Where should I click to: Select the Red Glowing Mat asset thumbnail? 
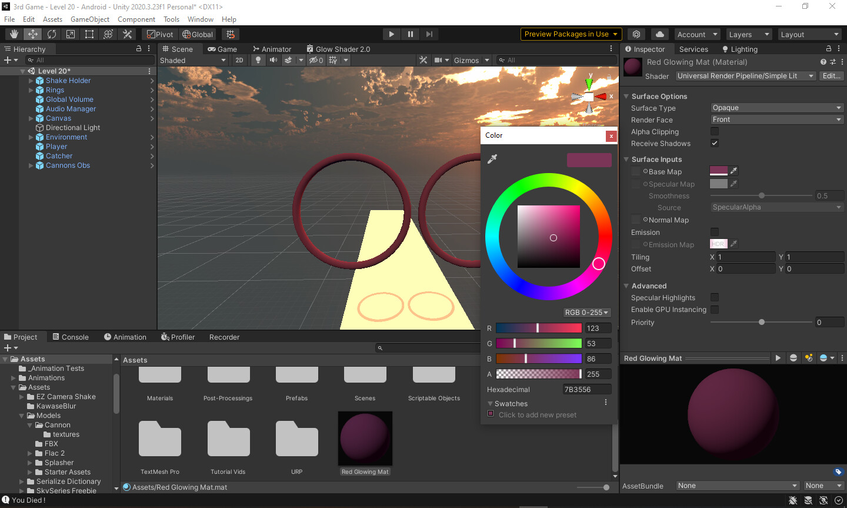click(x=365, y=439)
